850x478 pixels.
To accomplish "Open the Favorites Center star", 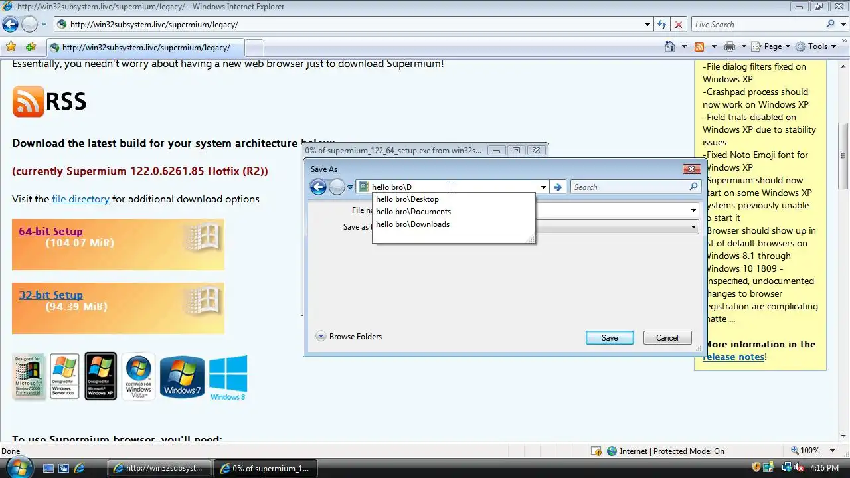I will click(x=11, y=47).
